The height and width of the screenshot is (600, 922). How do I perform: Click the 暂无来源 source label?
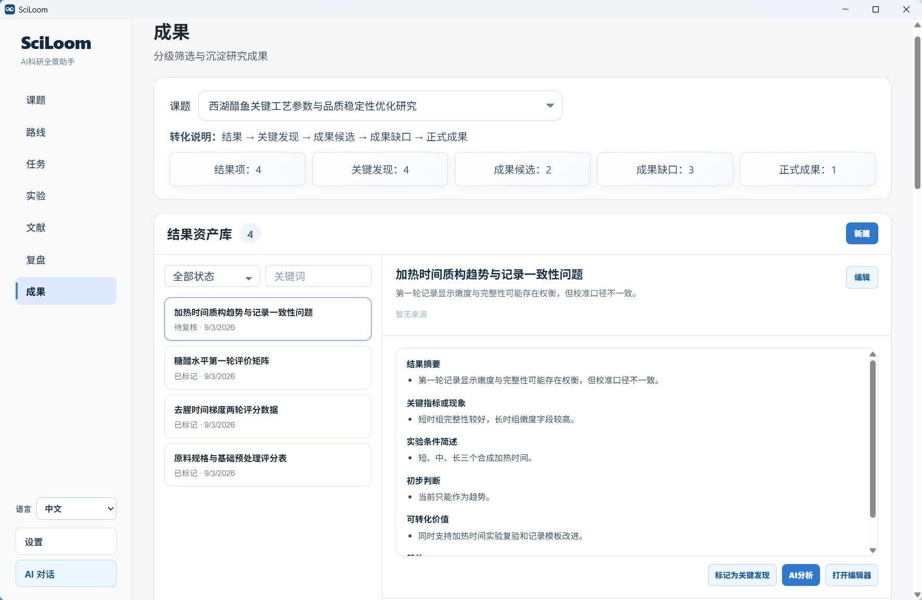(411, 314)
